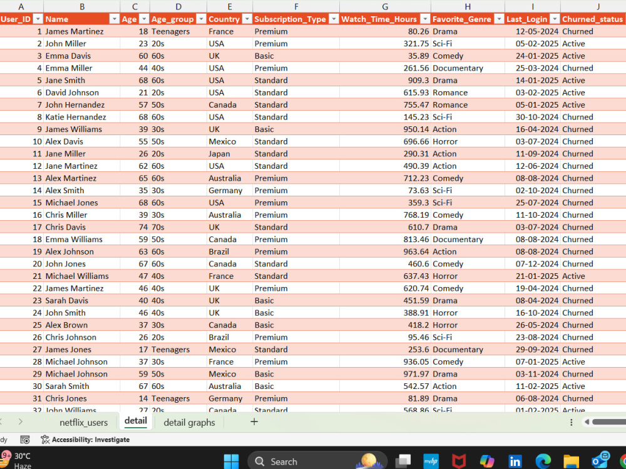626x469 pixels.
Task: Select watch time cell 971.97
Action: pyautogui.click(x=385, y=374)
